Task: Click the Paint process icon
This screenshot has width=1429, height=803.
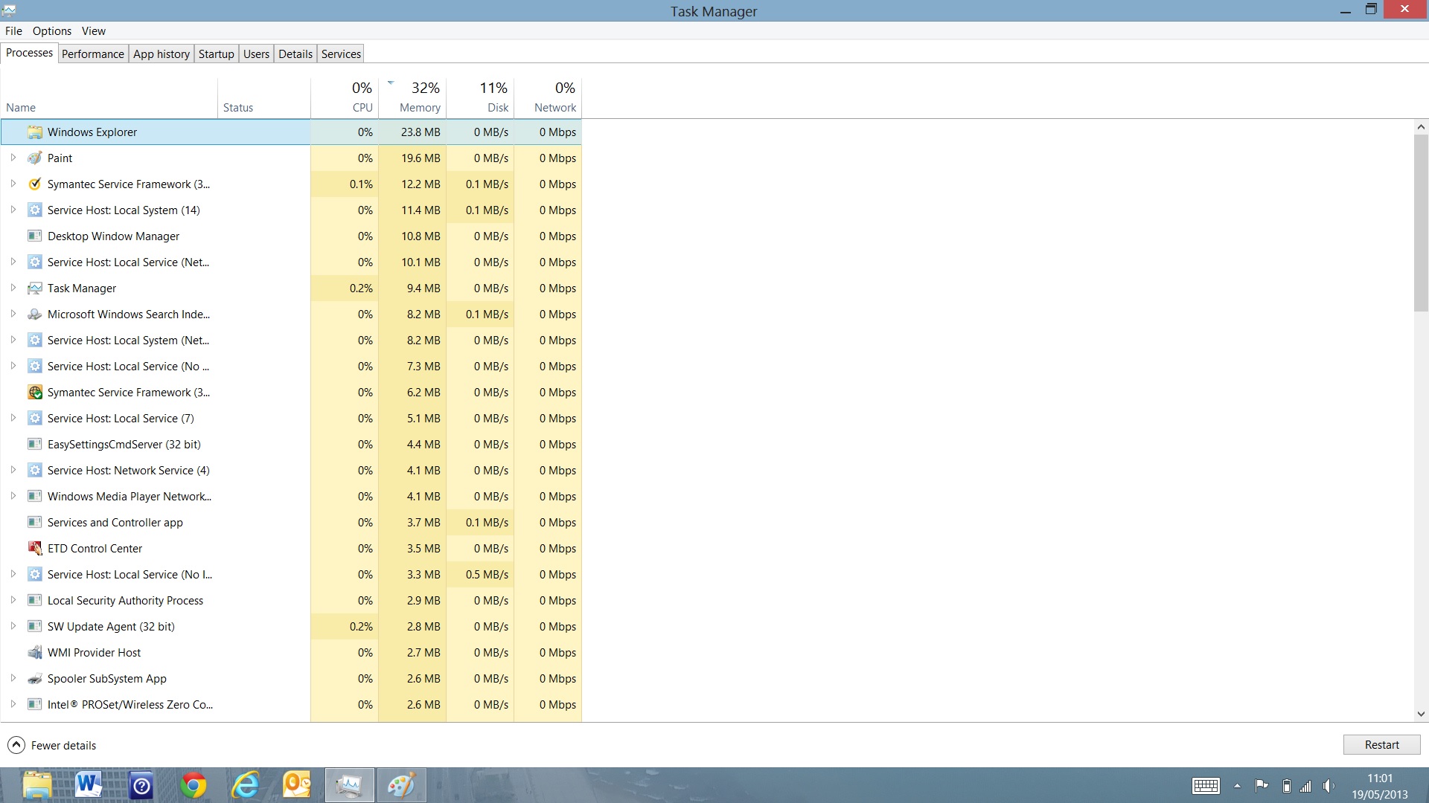Action: point(34,158)
